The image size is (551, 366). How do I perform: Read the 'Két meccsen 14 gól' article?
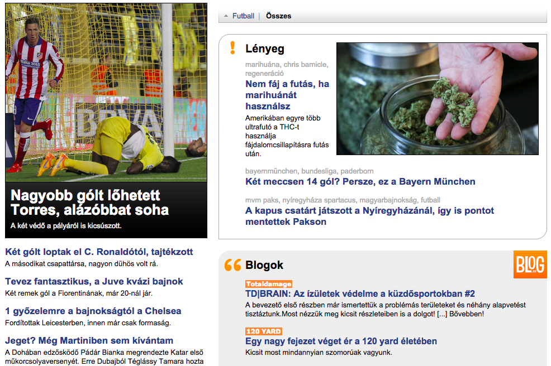click(360, 181)
